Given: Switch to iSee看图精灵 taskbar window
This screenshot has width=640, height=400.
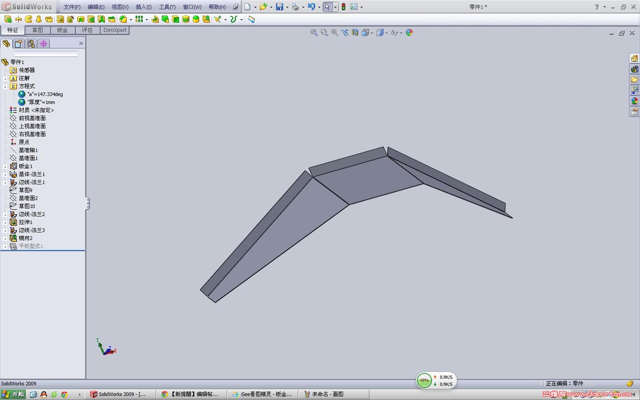Looking at the screenshot, I should tap(262, 394).
